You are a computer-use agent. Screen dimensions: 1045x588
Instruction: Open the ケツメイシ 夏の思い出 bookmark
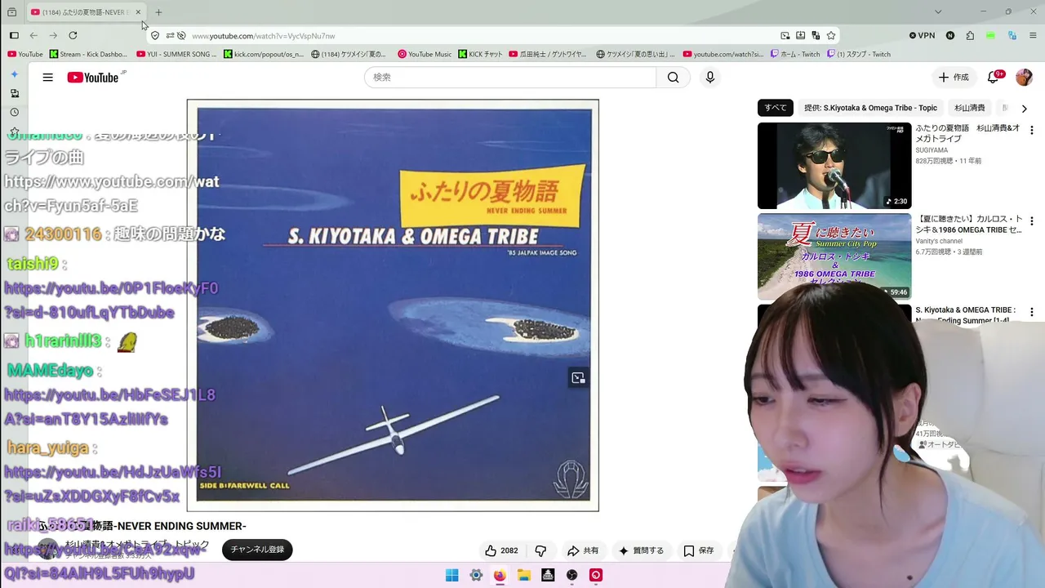pyautogui.click(x=636, y=55)
